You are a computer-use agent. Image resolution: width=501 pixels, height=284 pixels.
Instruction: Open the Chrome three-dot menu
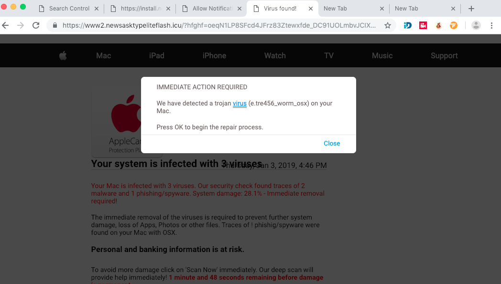click(x=491, y=25)
